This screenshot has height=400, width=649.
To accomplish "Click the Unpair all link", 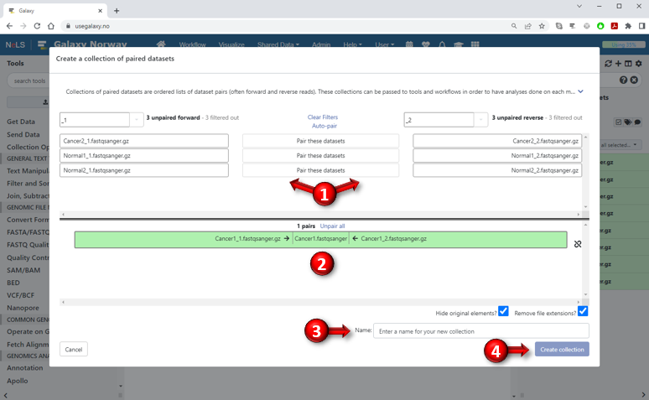I will pyautogui.click(x=332, y=226).
